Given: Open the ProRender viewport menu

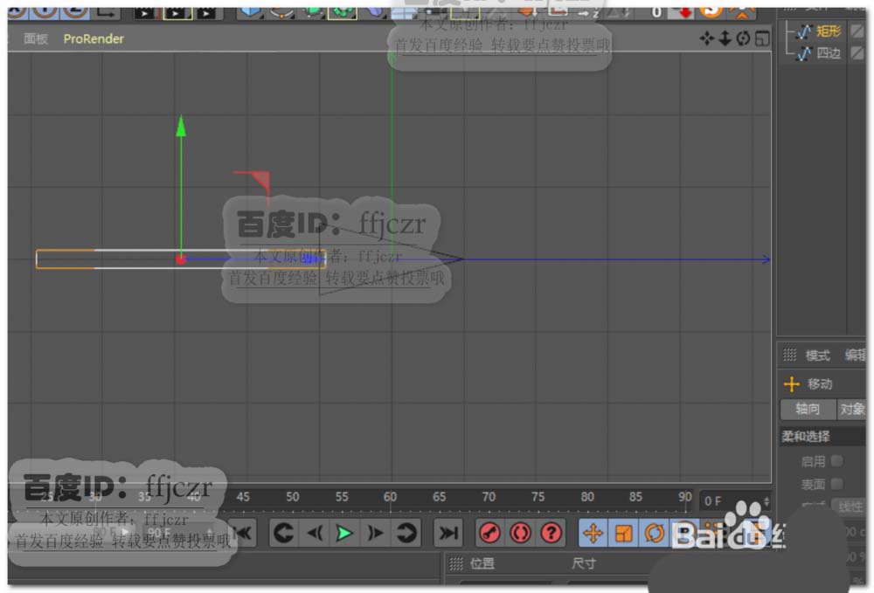Looking at the screenshot, I should pos(94,39).
